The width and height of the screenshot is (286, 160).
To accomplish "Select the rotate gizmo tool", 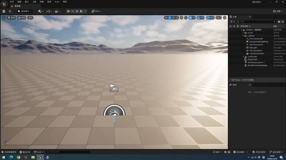I will [173, 18].
